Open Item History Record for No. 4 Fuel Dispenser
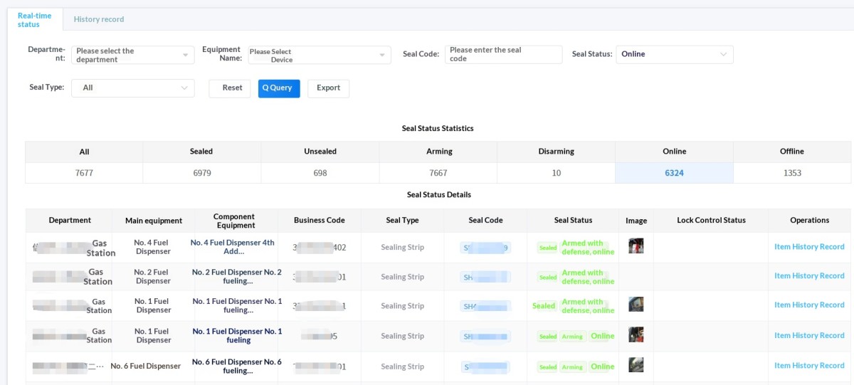Image resolution: width=854 pixels, height=385 pixels. (809, 247)
